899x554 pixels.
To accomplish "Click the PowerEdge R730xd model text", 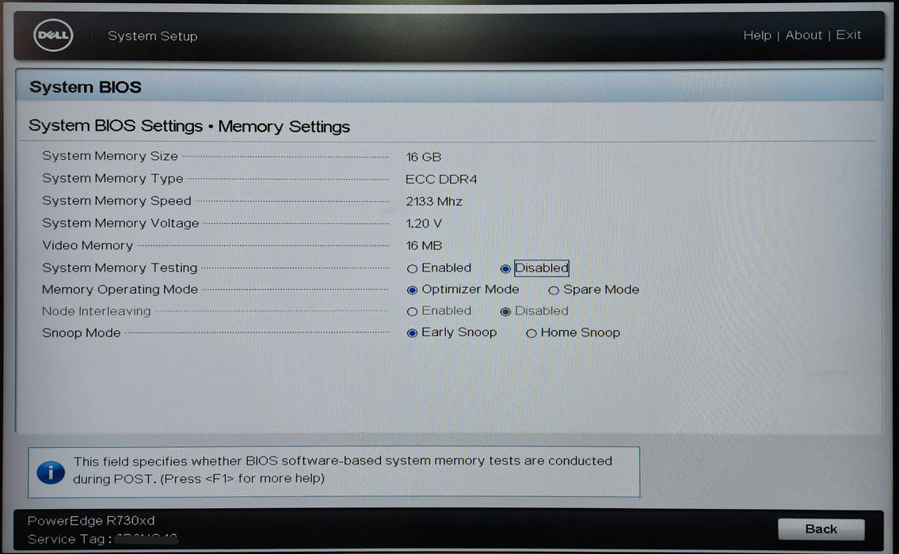I will (91, 521).
